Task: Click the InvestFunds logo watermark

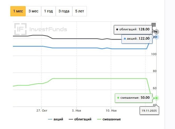Action: pyautogui.click(x=41, y=29)
